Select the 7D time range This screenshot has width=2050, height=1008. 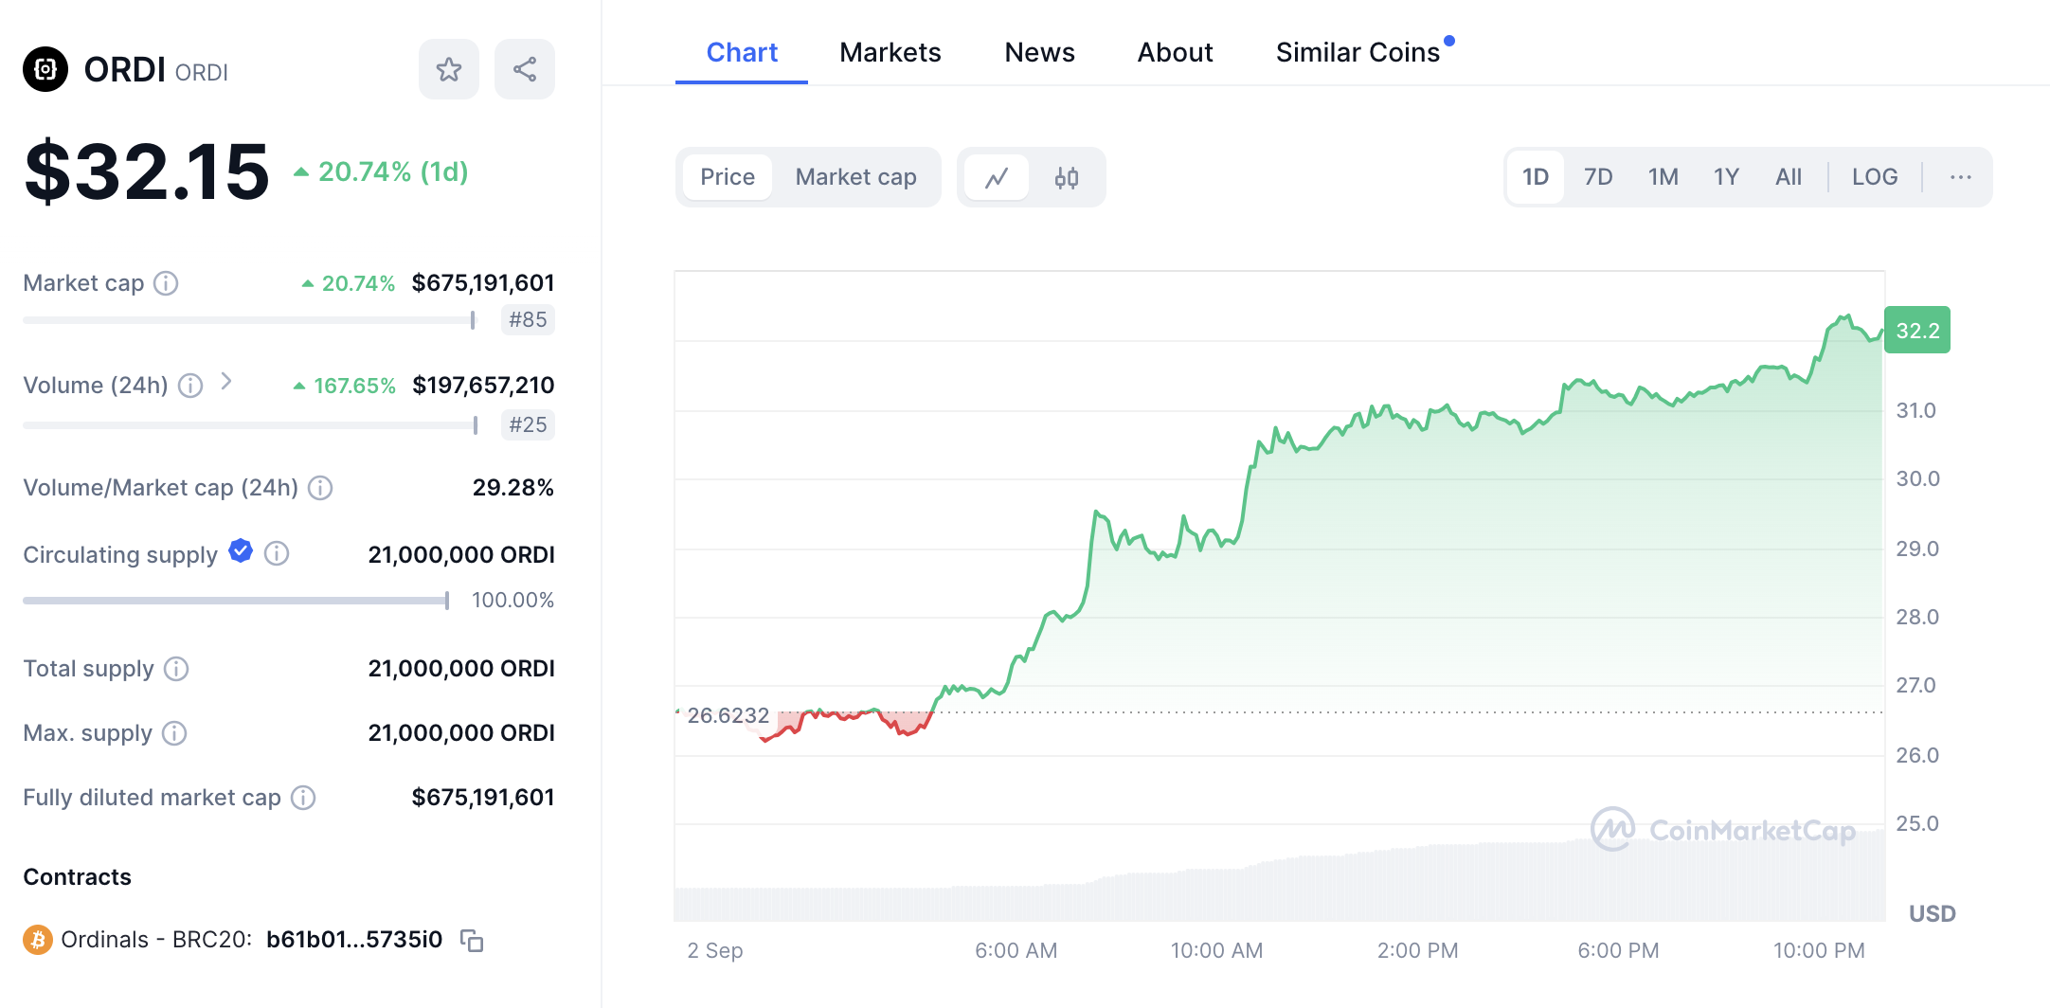click(1598, 177)
